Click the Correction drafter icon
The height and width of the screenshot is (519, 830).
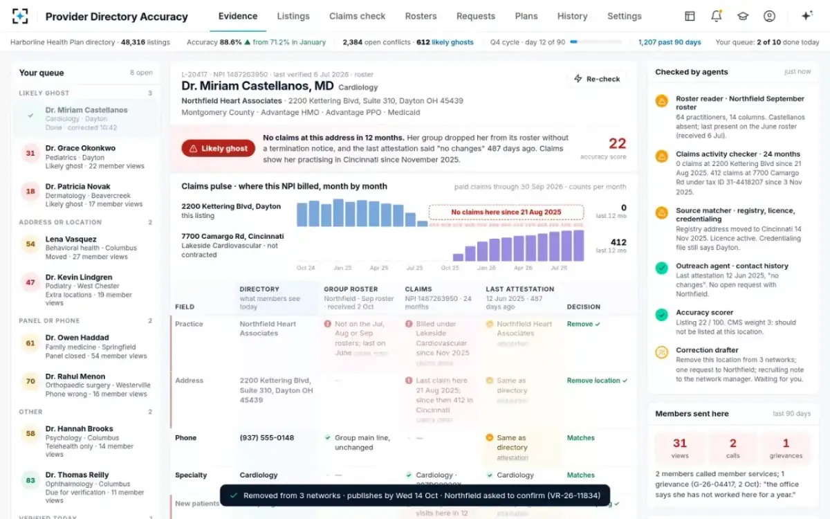(x=662, y=352)
